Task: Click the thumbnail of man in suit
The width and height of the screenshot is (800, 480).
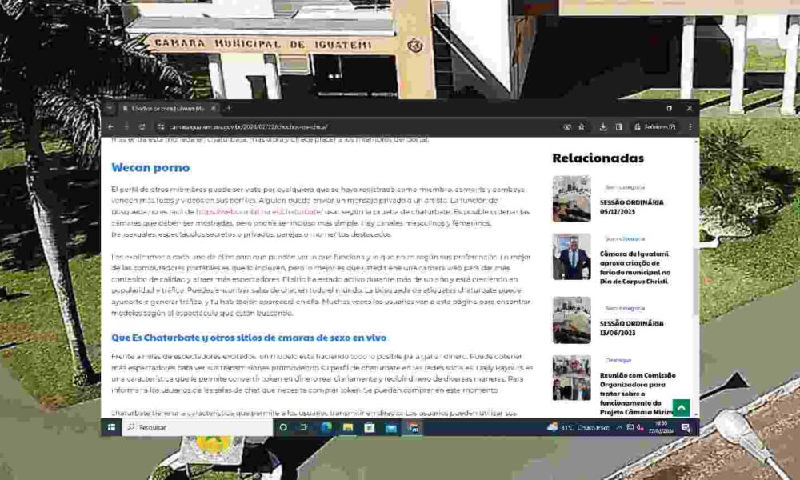Action: (571, 257)
